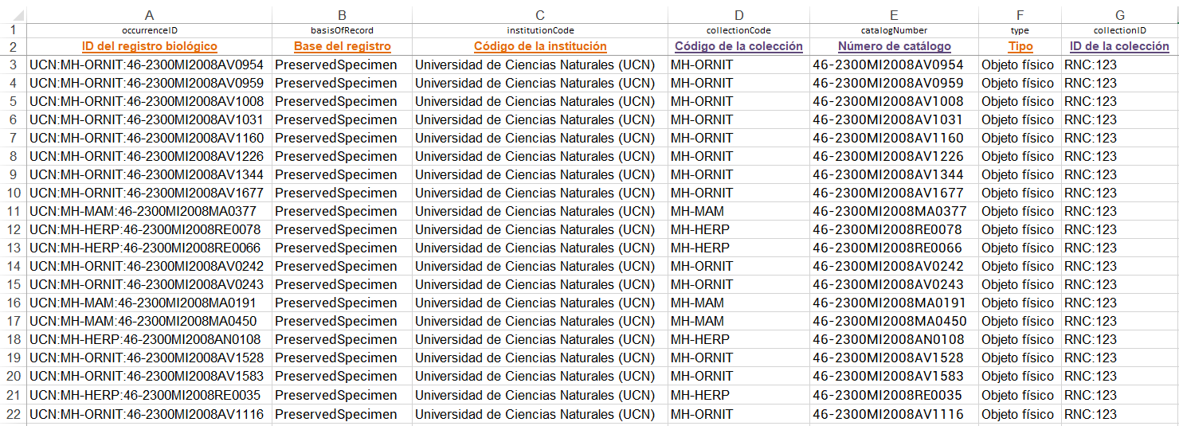Open the 'ID de la colección' link

1120,46
